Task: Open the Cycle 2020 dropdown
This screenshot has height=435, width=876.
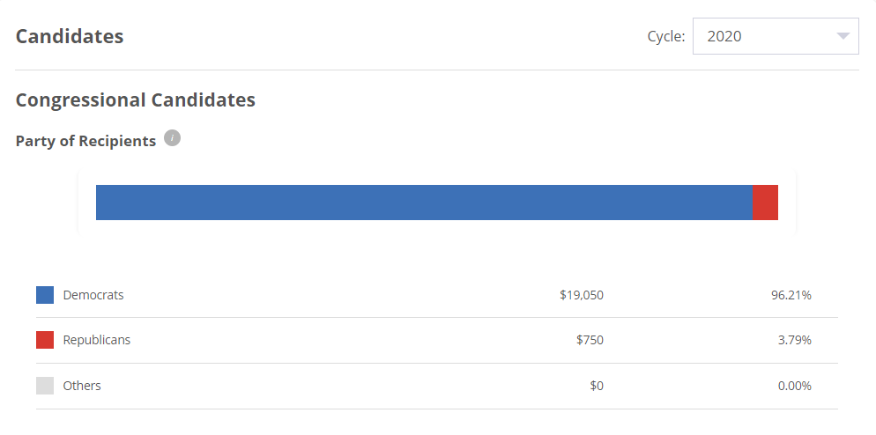Action: 775,36
